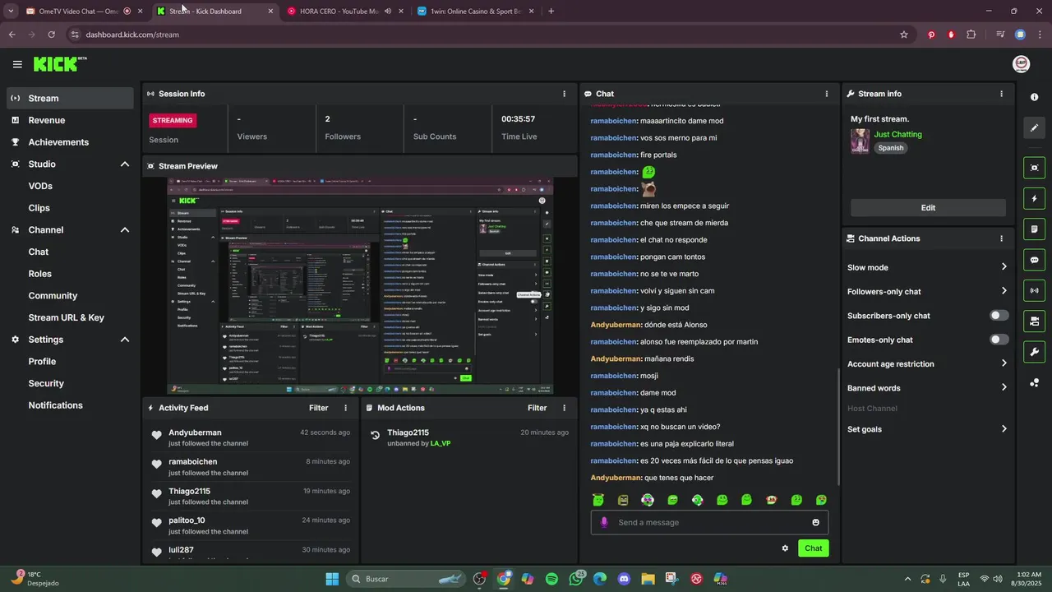Open the emoji picker in chat input
This screenshot has width=1052, height=592.
(x=815, y=522)
